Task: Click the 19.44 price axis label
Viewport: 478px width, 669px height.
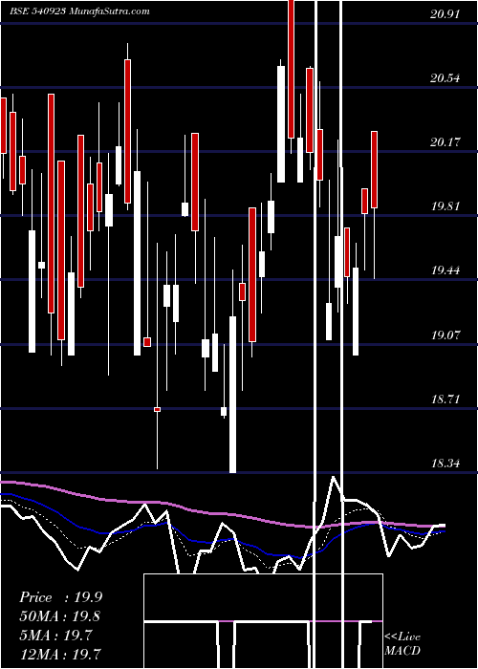Action: 445,270
